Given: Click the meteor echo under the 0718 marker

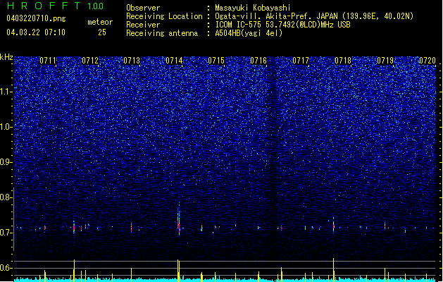Looking at the screenshot, I should (333, 225).
